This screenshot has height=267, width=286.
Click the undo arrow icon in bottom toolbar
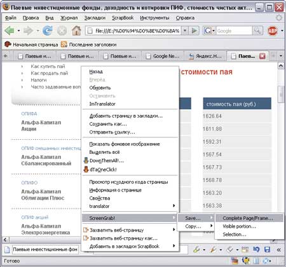[256, 249]
